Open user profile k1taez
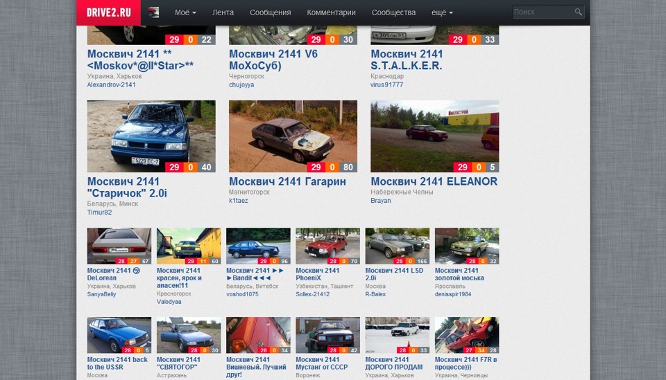The height and width of the screenshot is (380, 666). (x=238, y=200)
